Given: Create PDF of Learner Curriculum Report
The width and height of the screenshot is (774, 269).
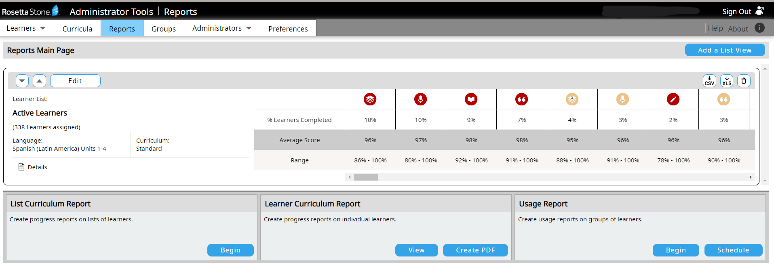Looking at the screenshot, I should tap(475, 250).
